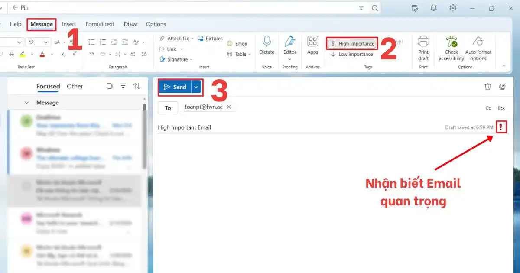Toggle High importance tag
Screen dimensions: 520x273
click(x=352, y=44)
